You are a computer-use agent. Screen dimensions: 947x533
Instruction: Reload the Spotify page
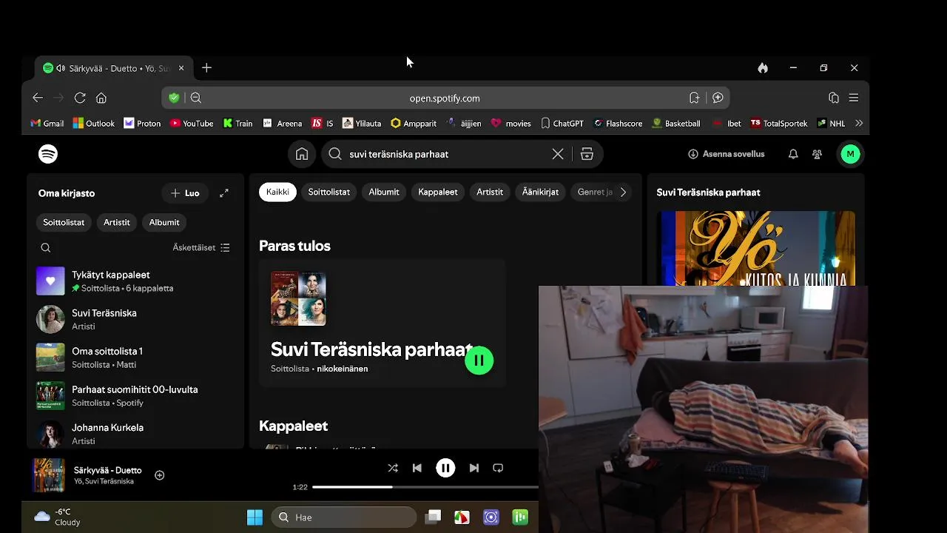tap(80, 98)
